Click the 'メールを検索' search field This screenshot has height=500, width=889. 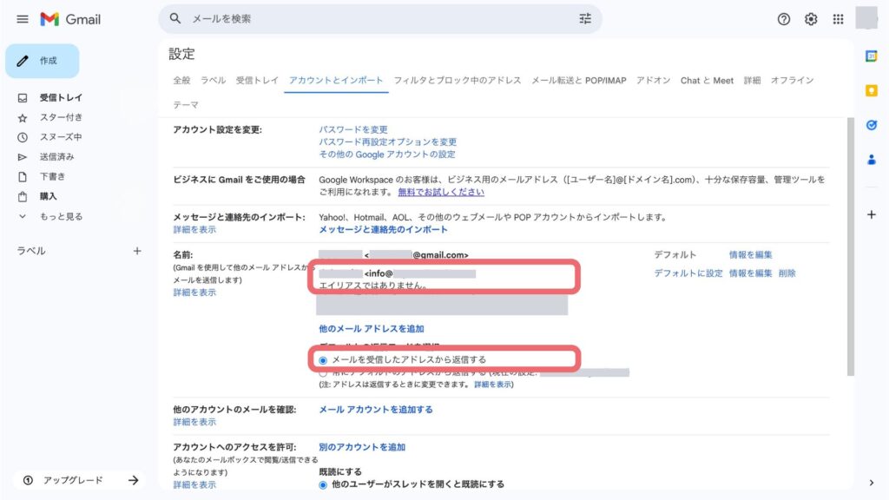pos(365,18)
